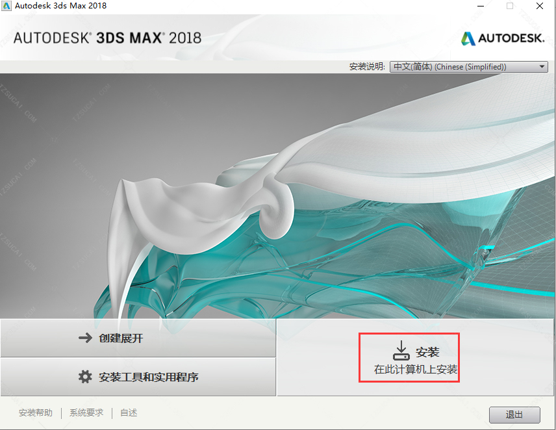Image resolution: width=556 pixels, height=430 pixels.
Task: Open the 安装帮助 link
Action: 36,412
